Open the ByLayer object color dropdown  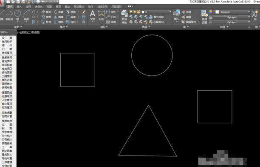tap(232, 12)
